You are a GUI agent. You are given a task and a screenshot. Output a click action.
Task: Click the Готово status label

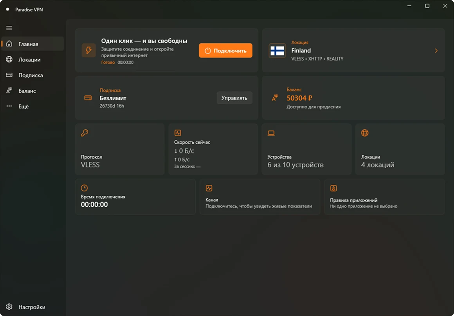[108, 62]
